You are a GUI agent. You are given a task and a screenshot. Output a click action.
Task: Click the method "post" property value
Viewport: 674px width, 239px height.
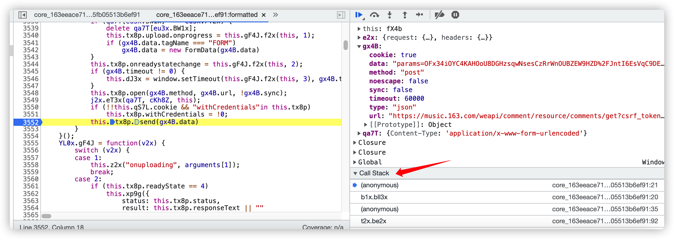(x=412, y=72)
